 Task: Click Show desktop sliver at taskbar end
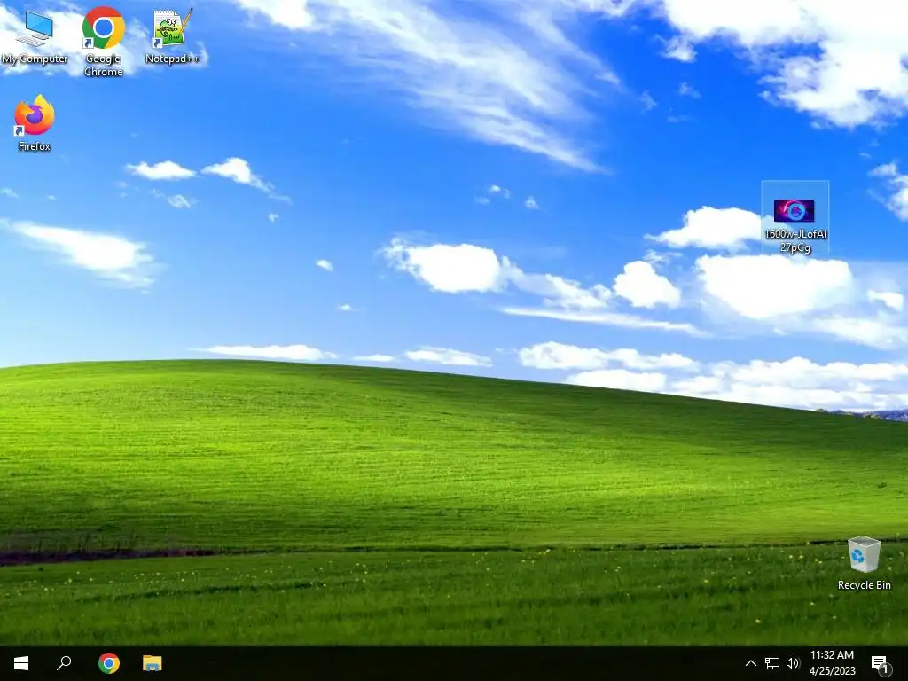(905, 663)
